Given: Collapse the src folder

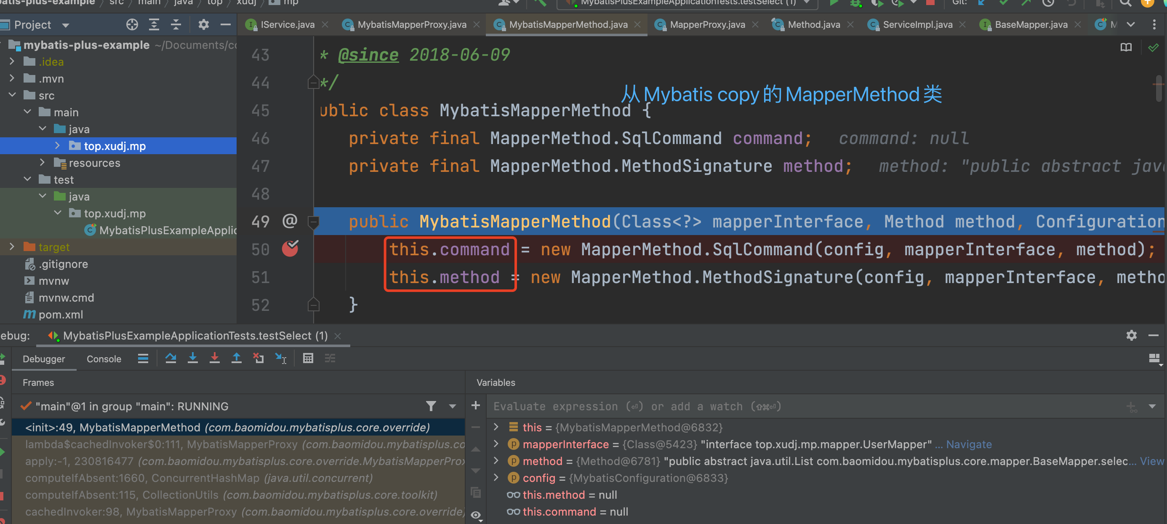Looking at the screenshot, I should pyautogui.click(x=12, y=95).
